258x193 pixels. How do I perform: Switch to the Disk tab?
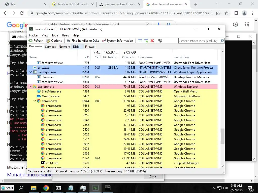[x=76, y=46]
